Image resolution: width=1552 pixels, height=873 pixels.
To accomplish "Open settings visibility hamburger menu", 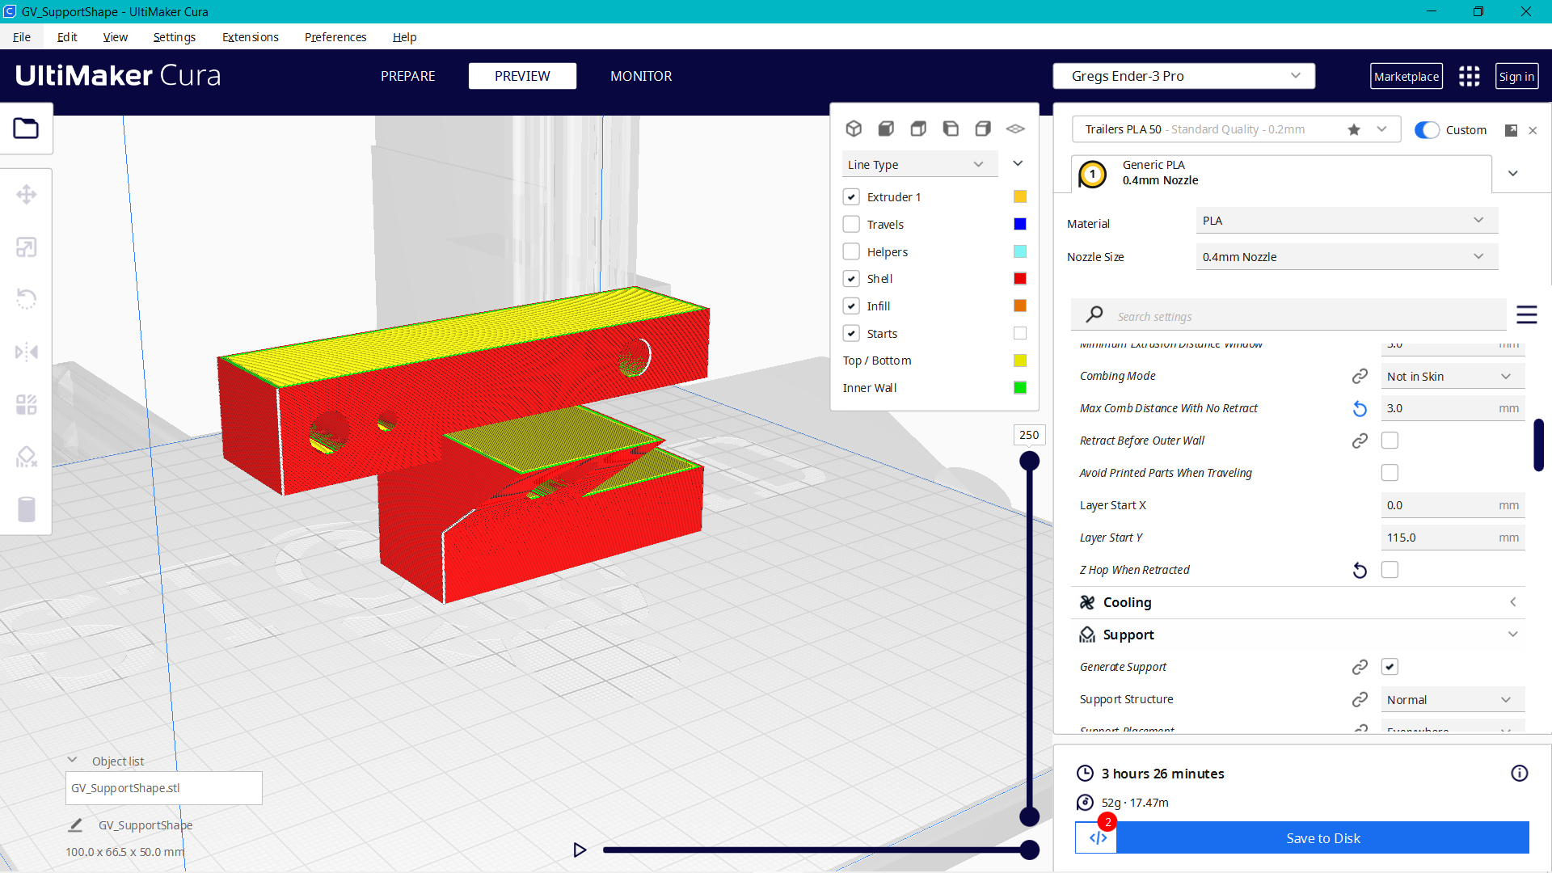I will click(x=1526, y=314).
